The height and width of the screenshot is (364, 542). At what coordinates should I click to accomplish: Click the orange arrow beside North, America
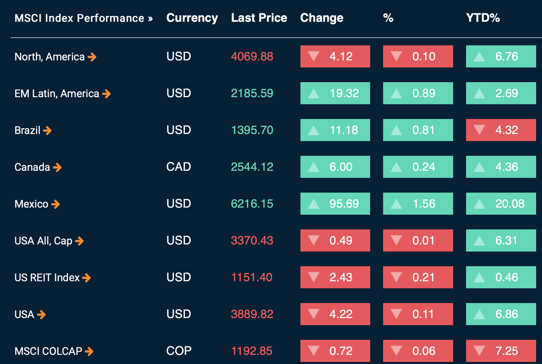click(92, 57)
